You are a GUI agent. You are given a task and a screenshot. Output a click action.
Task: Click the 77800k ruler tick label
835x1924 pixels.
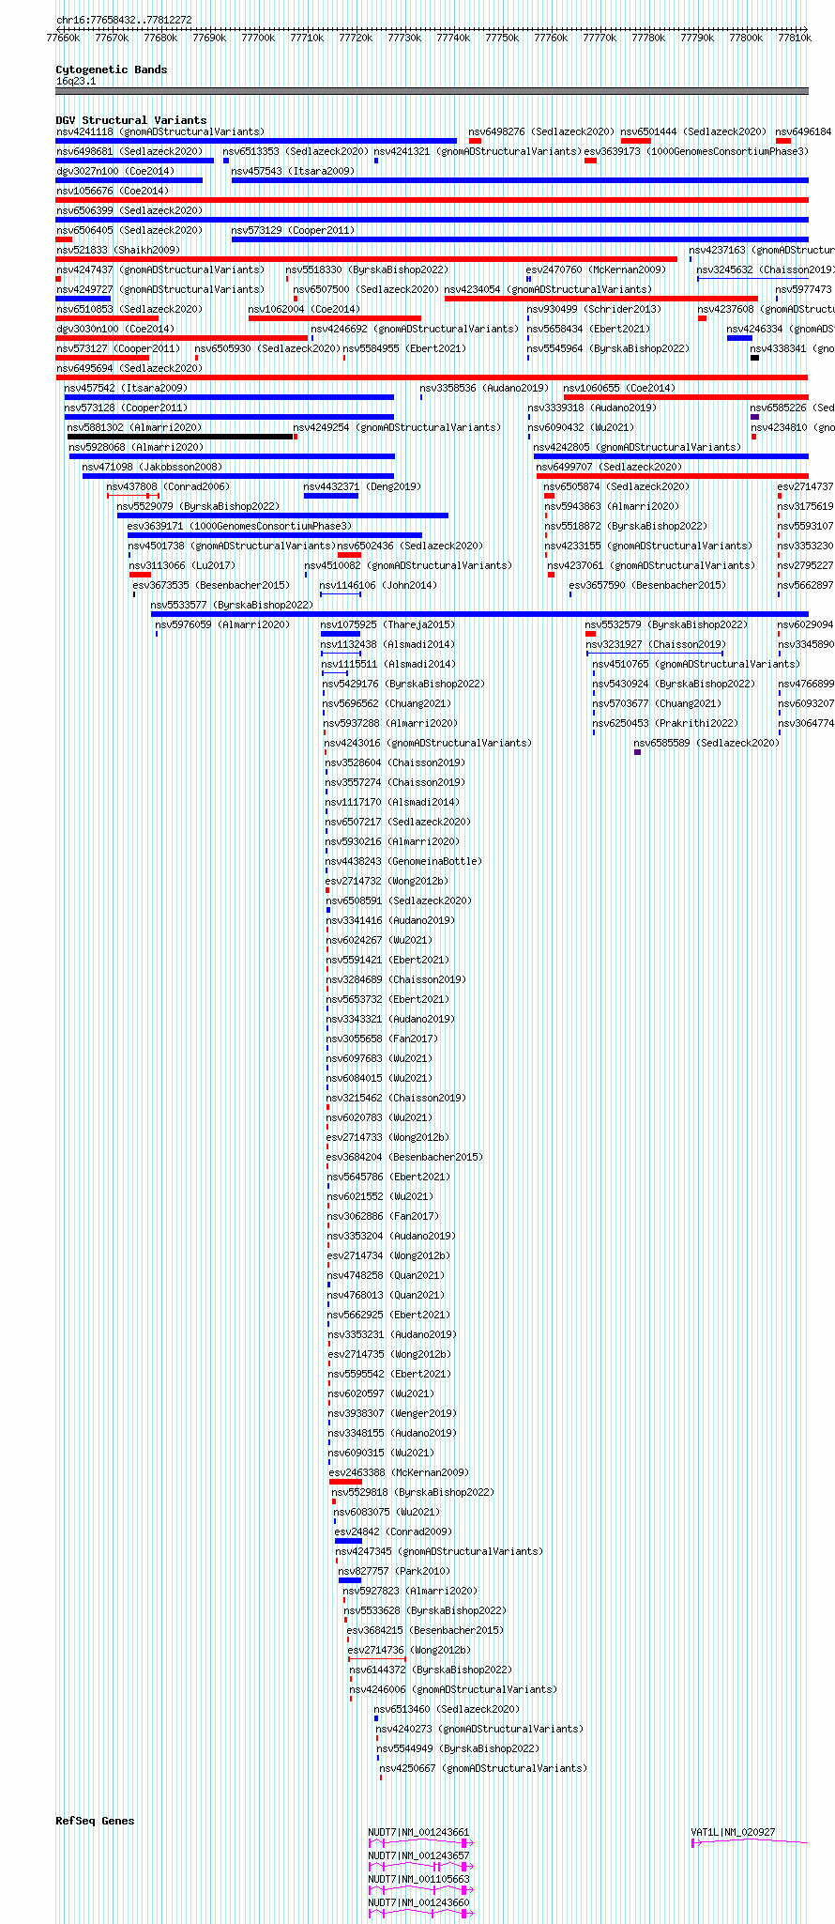click(746, 38)
